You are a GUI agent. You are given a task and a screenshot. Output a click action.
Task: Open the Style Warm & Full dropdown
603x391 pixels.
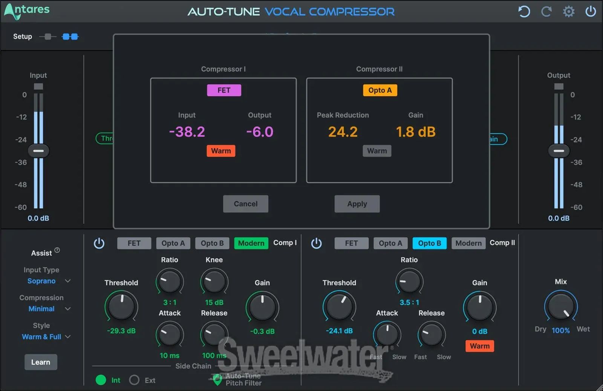[x=46, y=337]
